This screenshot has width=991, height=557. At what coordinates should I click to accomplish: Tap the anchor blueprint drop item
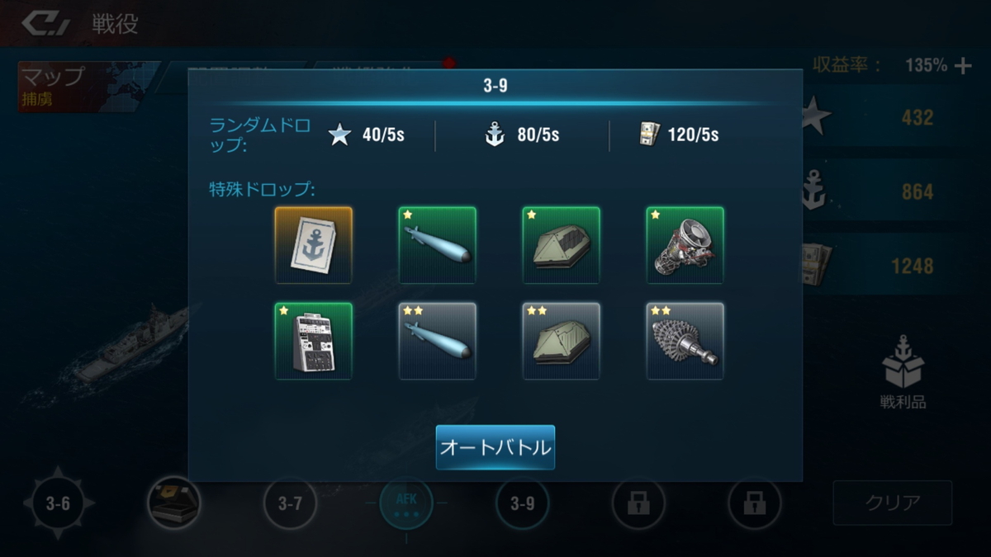(314, 245)
